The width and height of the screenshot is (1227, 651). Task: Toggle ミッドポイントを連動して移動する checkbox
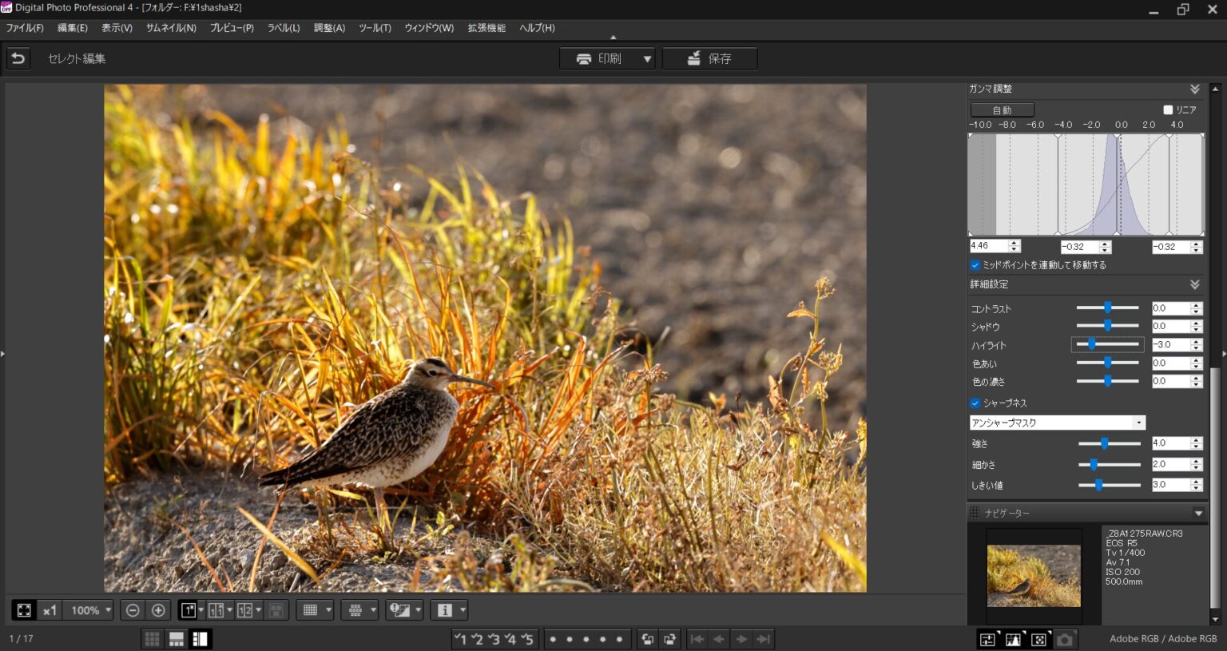(975, 265)
